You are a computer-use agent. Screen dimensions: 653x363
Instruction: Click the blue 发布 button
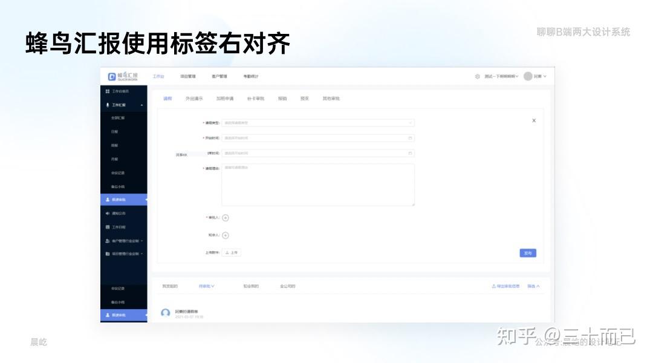pos(528,253)
